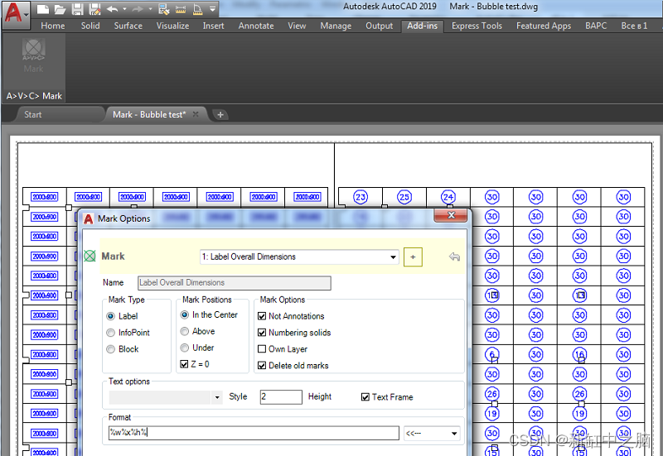This screenshot has width=663, height=456.
Task: Open the Format insert dropdown
Action: (454, 433)
